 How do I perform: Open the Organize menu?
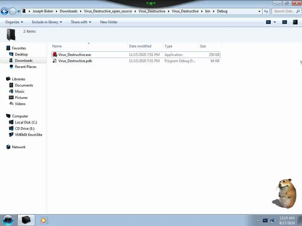(14, 22)
